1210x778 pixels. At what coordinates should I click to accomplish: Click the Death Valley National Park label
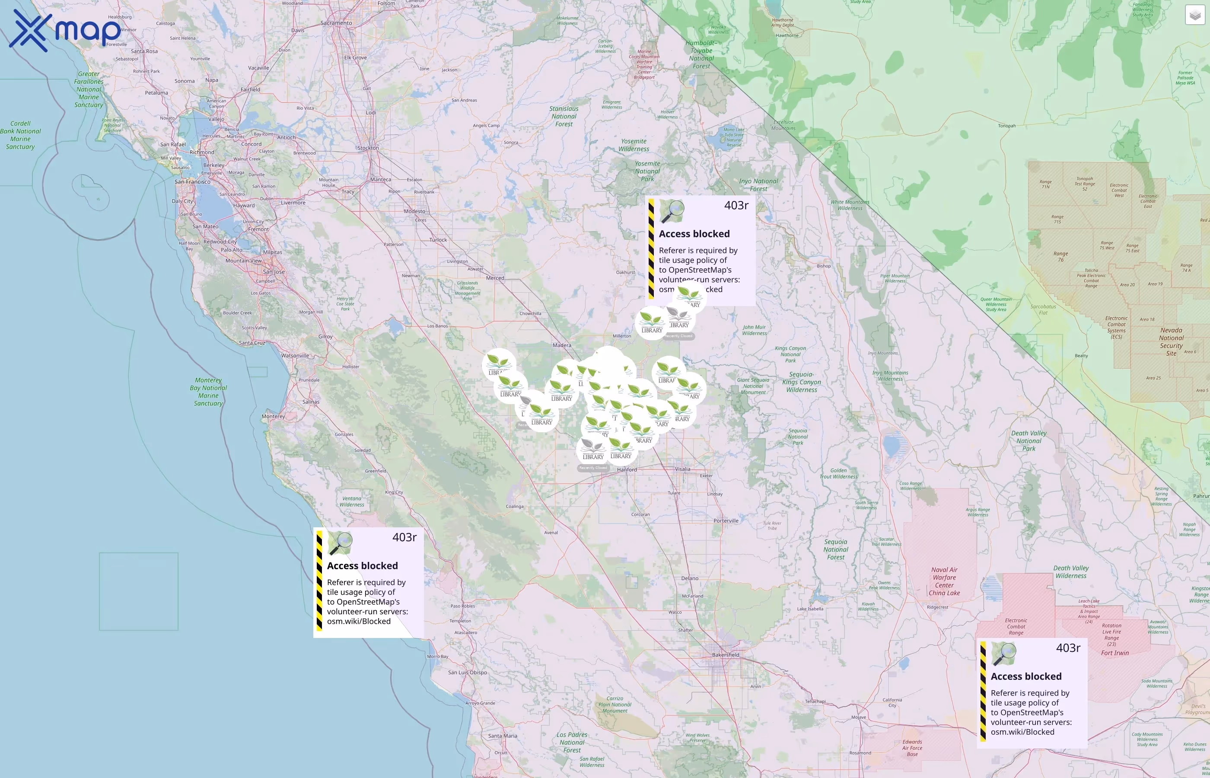point(1028,441)
